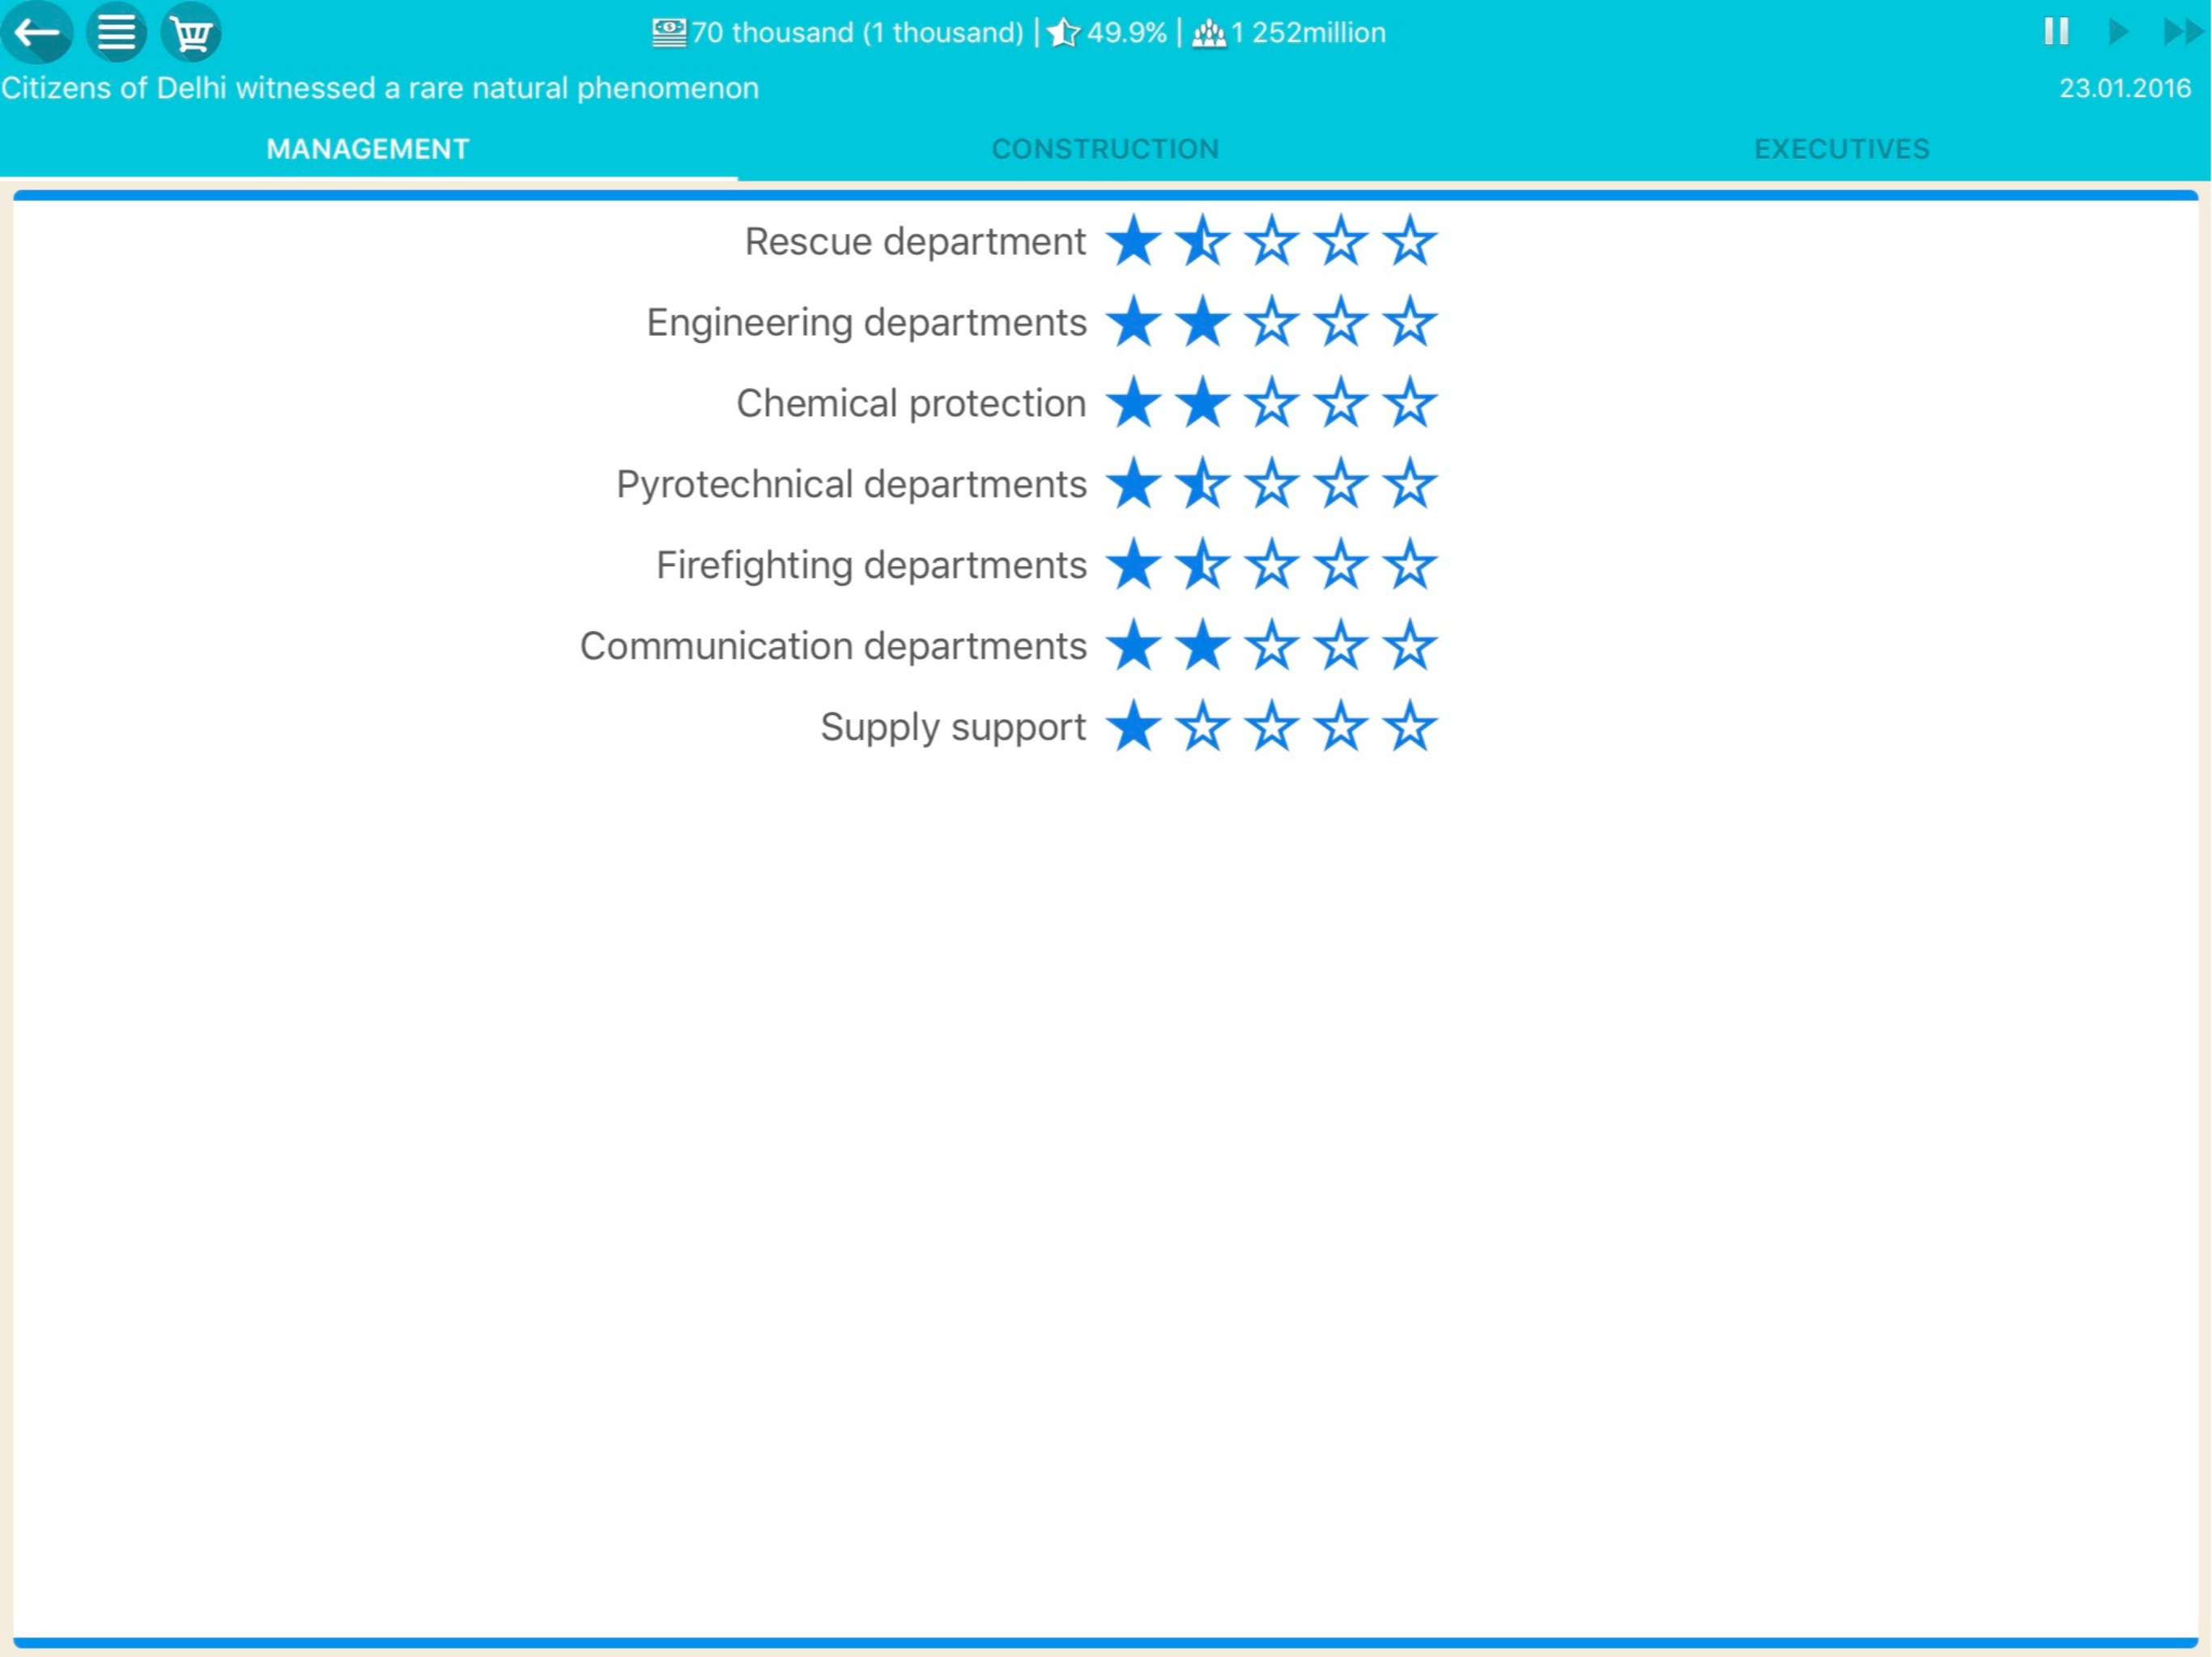Image resolution: width=2212 pixels, height=1657 pixels.
Task: Click second star of Supply support
Action: 1202,727
